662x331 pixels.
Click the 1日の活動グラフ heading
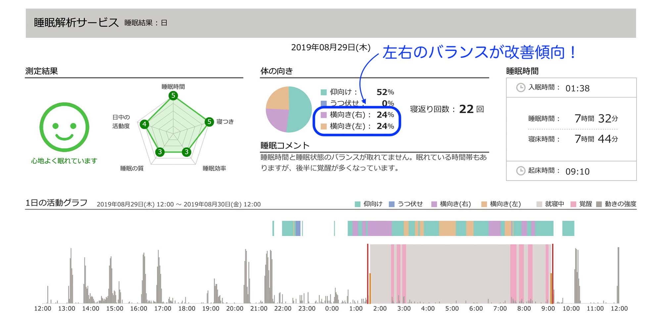(57, 203)
